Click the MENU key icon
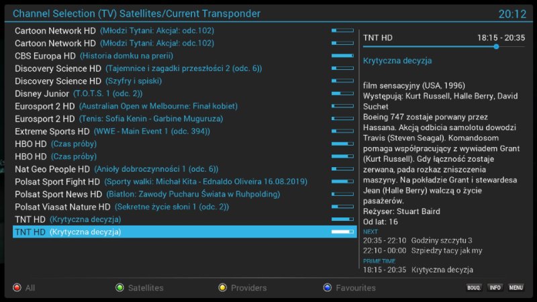537x302 pixels. click(516, 287)
